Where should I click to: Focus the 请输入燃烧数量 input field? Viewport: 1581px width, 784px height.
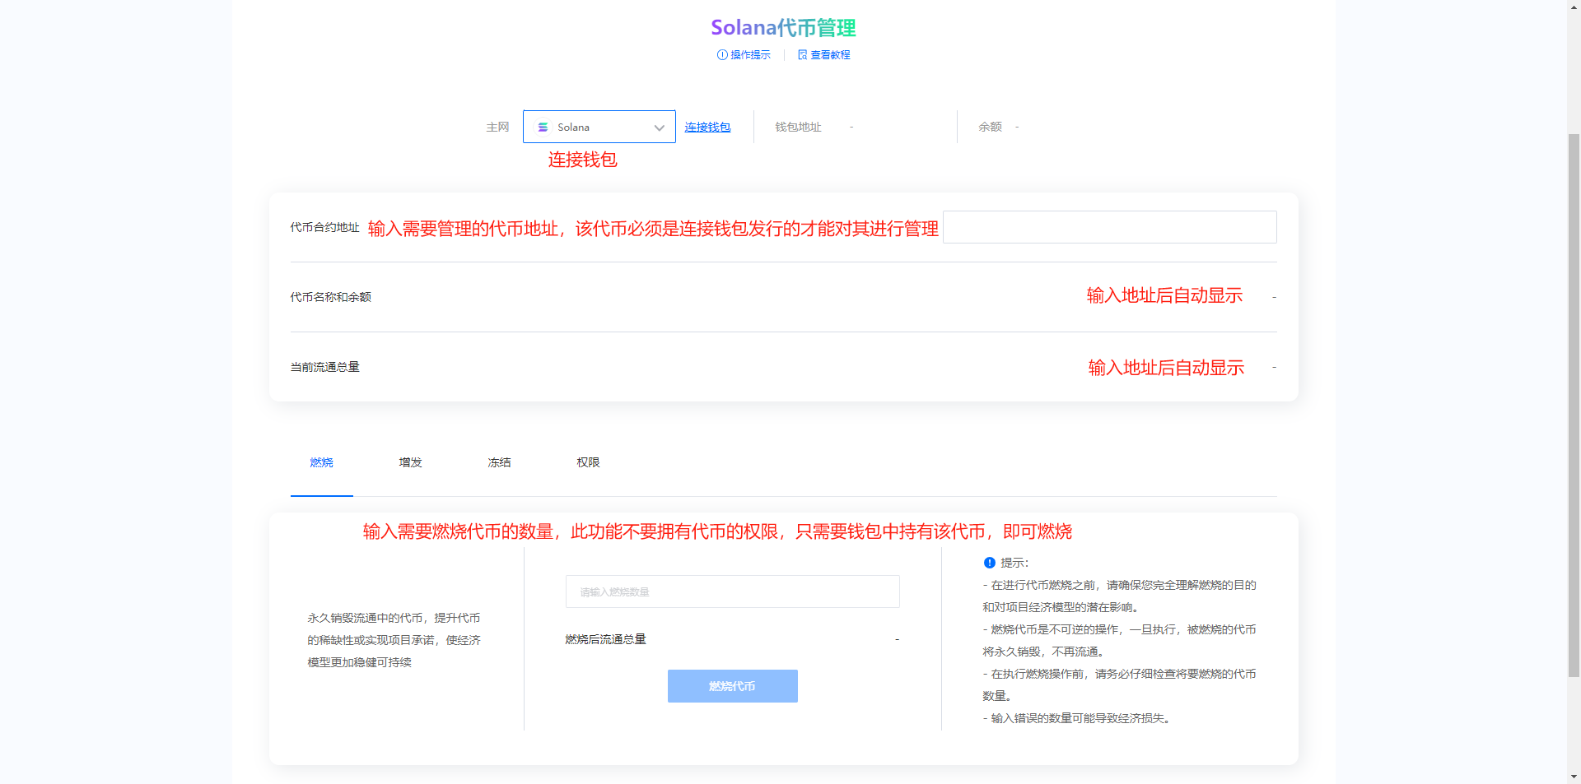pos(732,591)
